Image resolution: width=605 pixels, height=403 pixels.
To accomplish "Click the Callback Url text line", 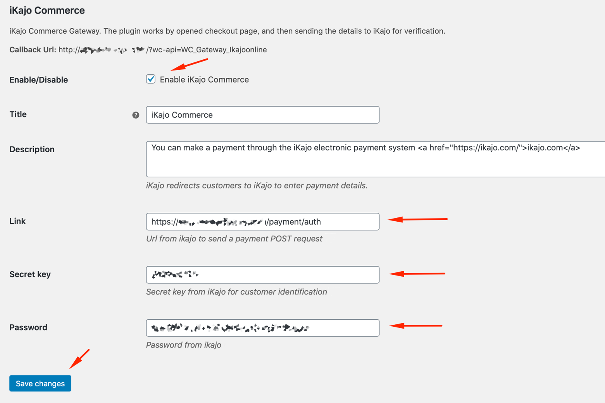I will [138, 50].
